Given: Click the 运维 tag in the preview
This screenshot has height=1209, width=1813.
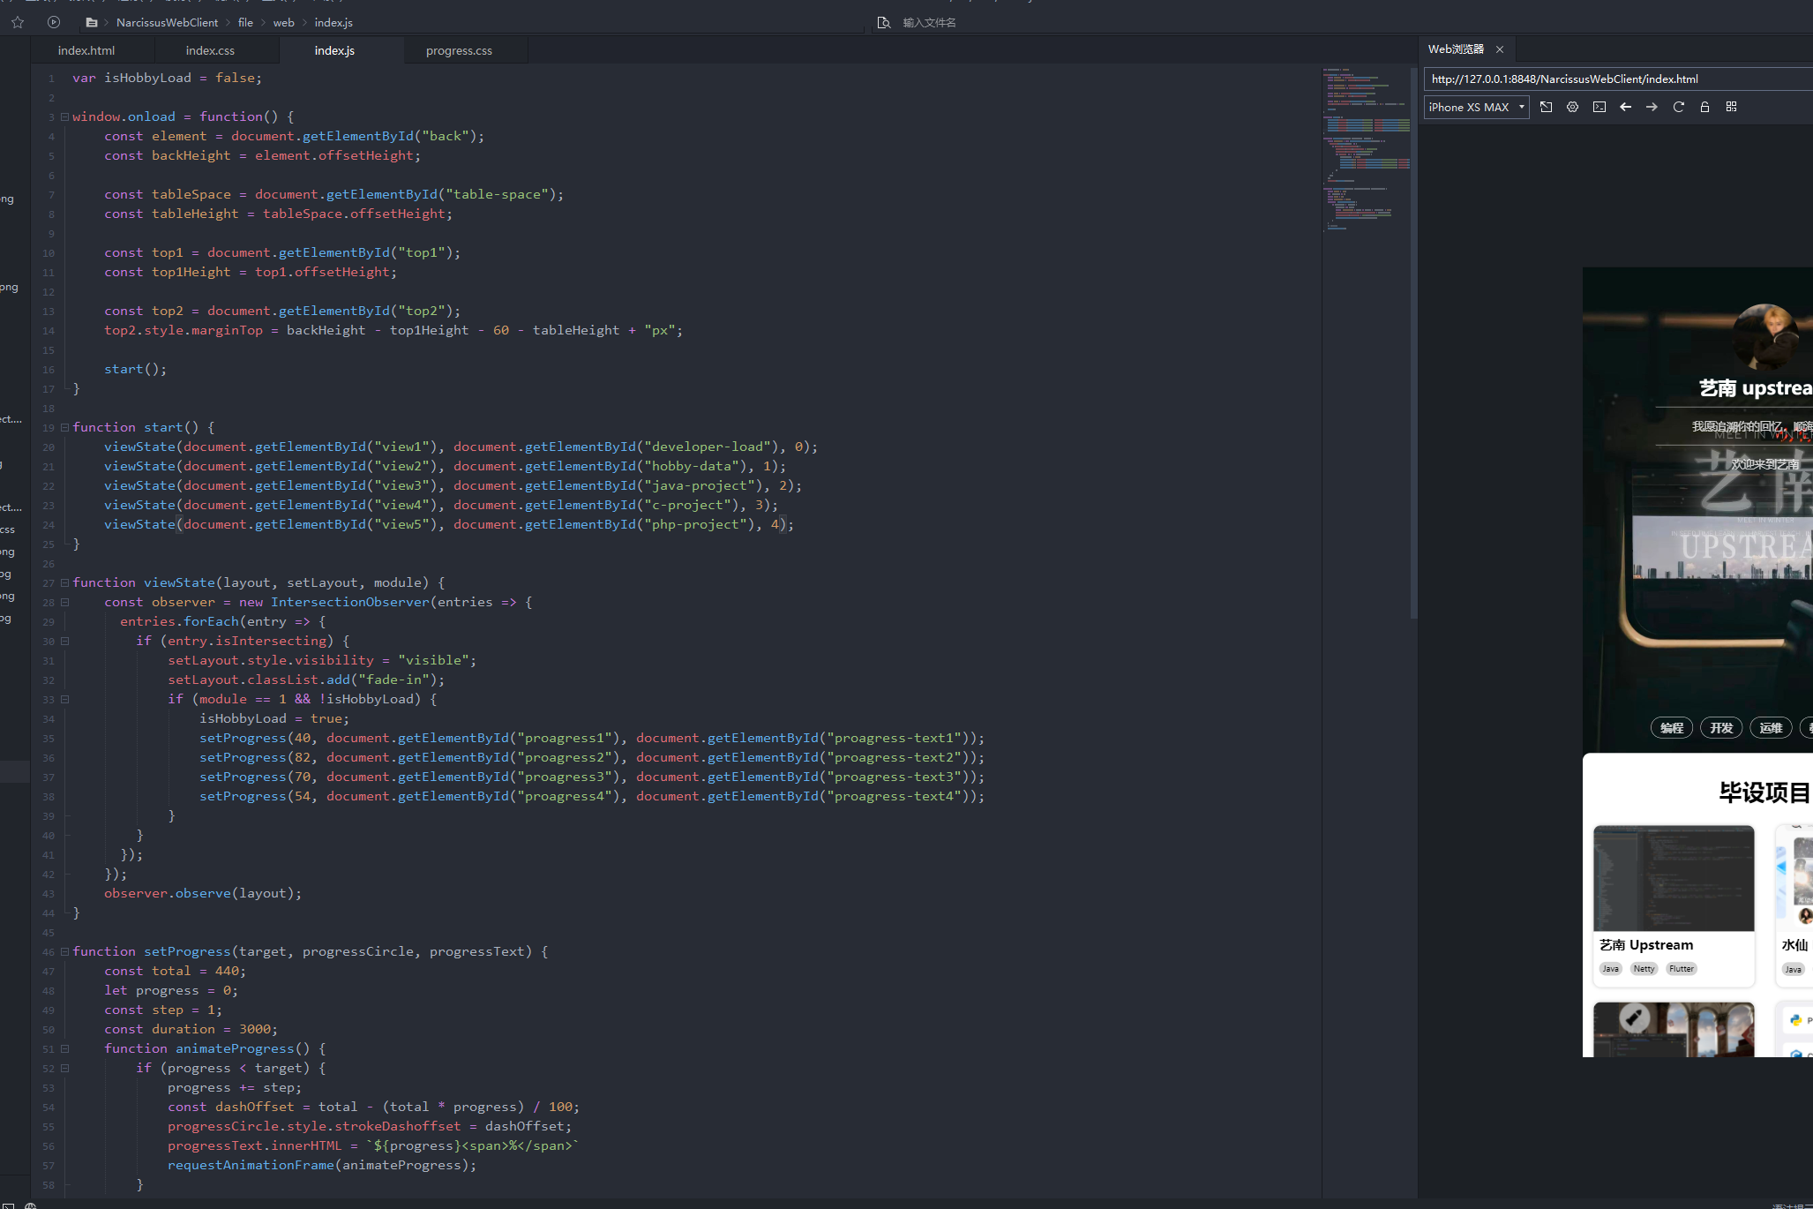Looking at the screenshot, I should 1771,728.
